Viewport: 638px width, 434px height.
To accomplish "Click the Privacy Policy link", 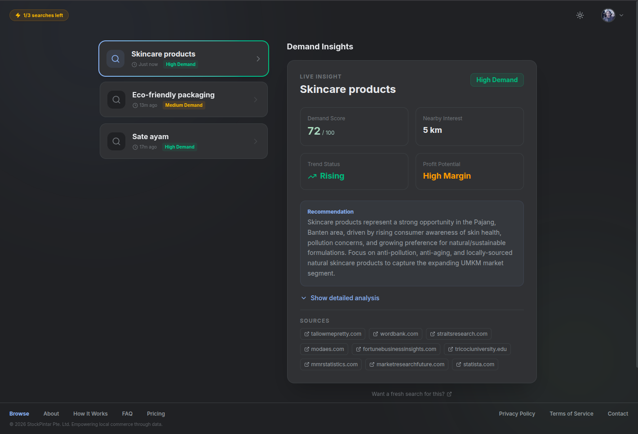I will pyautogui.click(x=517, y=414).
